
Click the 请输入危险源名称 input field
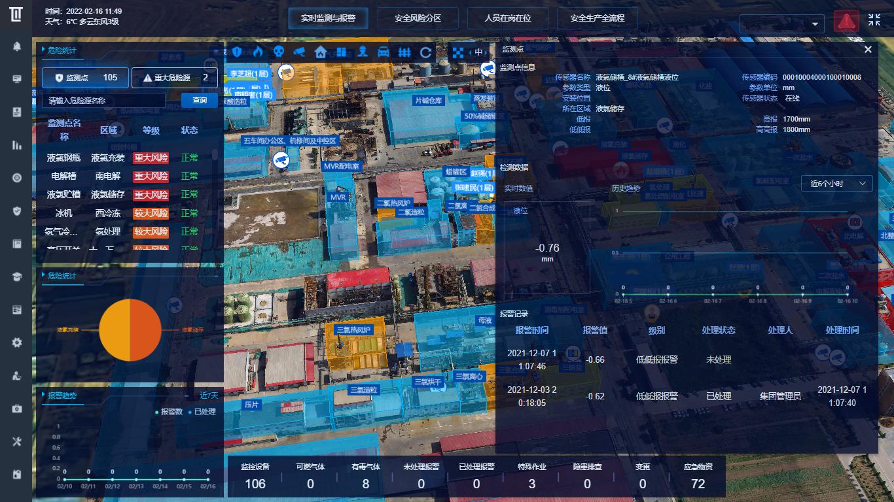click(x=103, y=101)
